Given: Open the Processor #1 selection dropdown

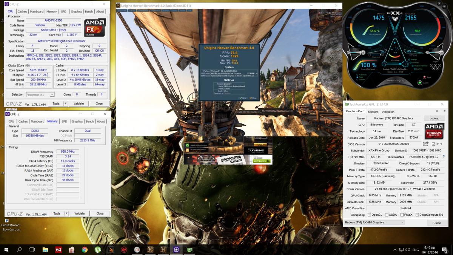Looking at the screenshot, I should pos(40,94).
